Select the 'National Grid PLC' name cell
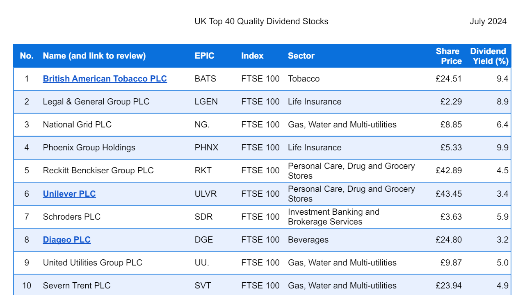This screenshot has height=295, width=525. 77,125
